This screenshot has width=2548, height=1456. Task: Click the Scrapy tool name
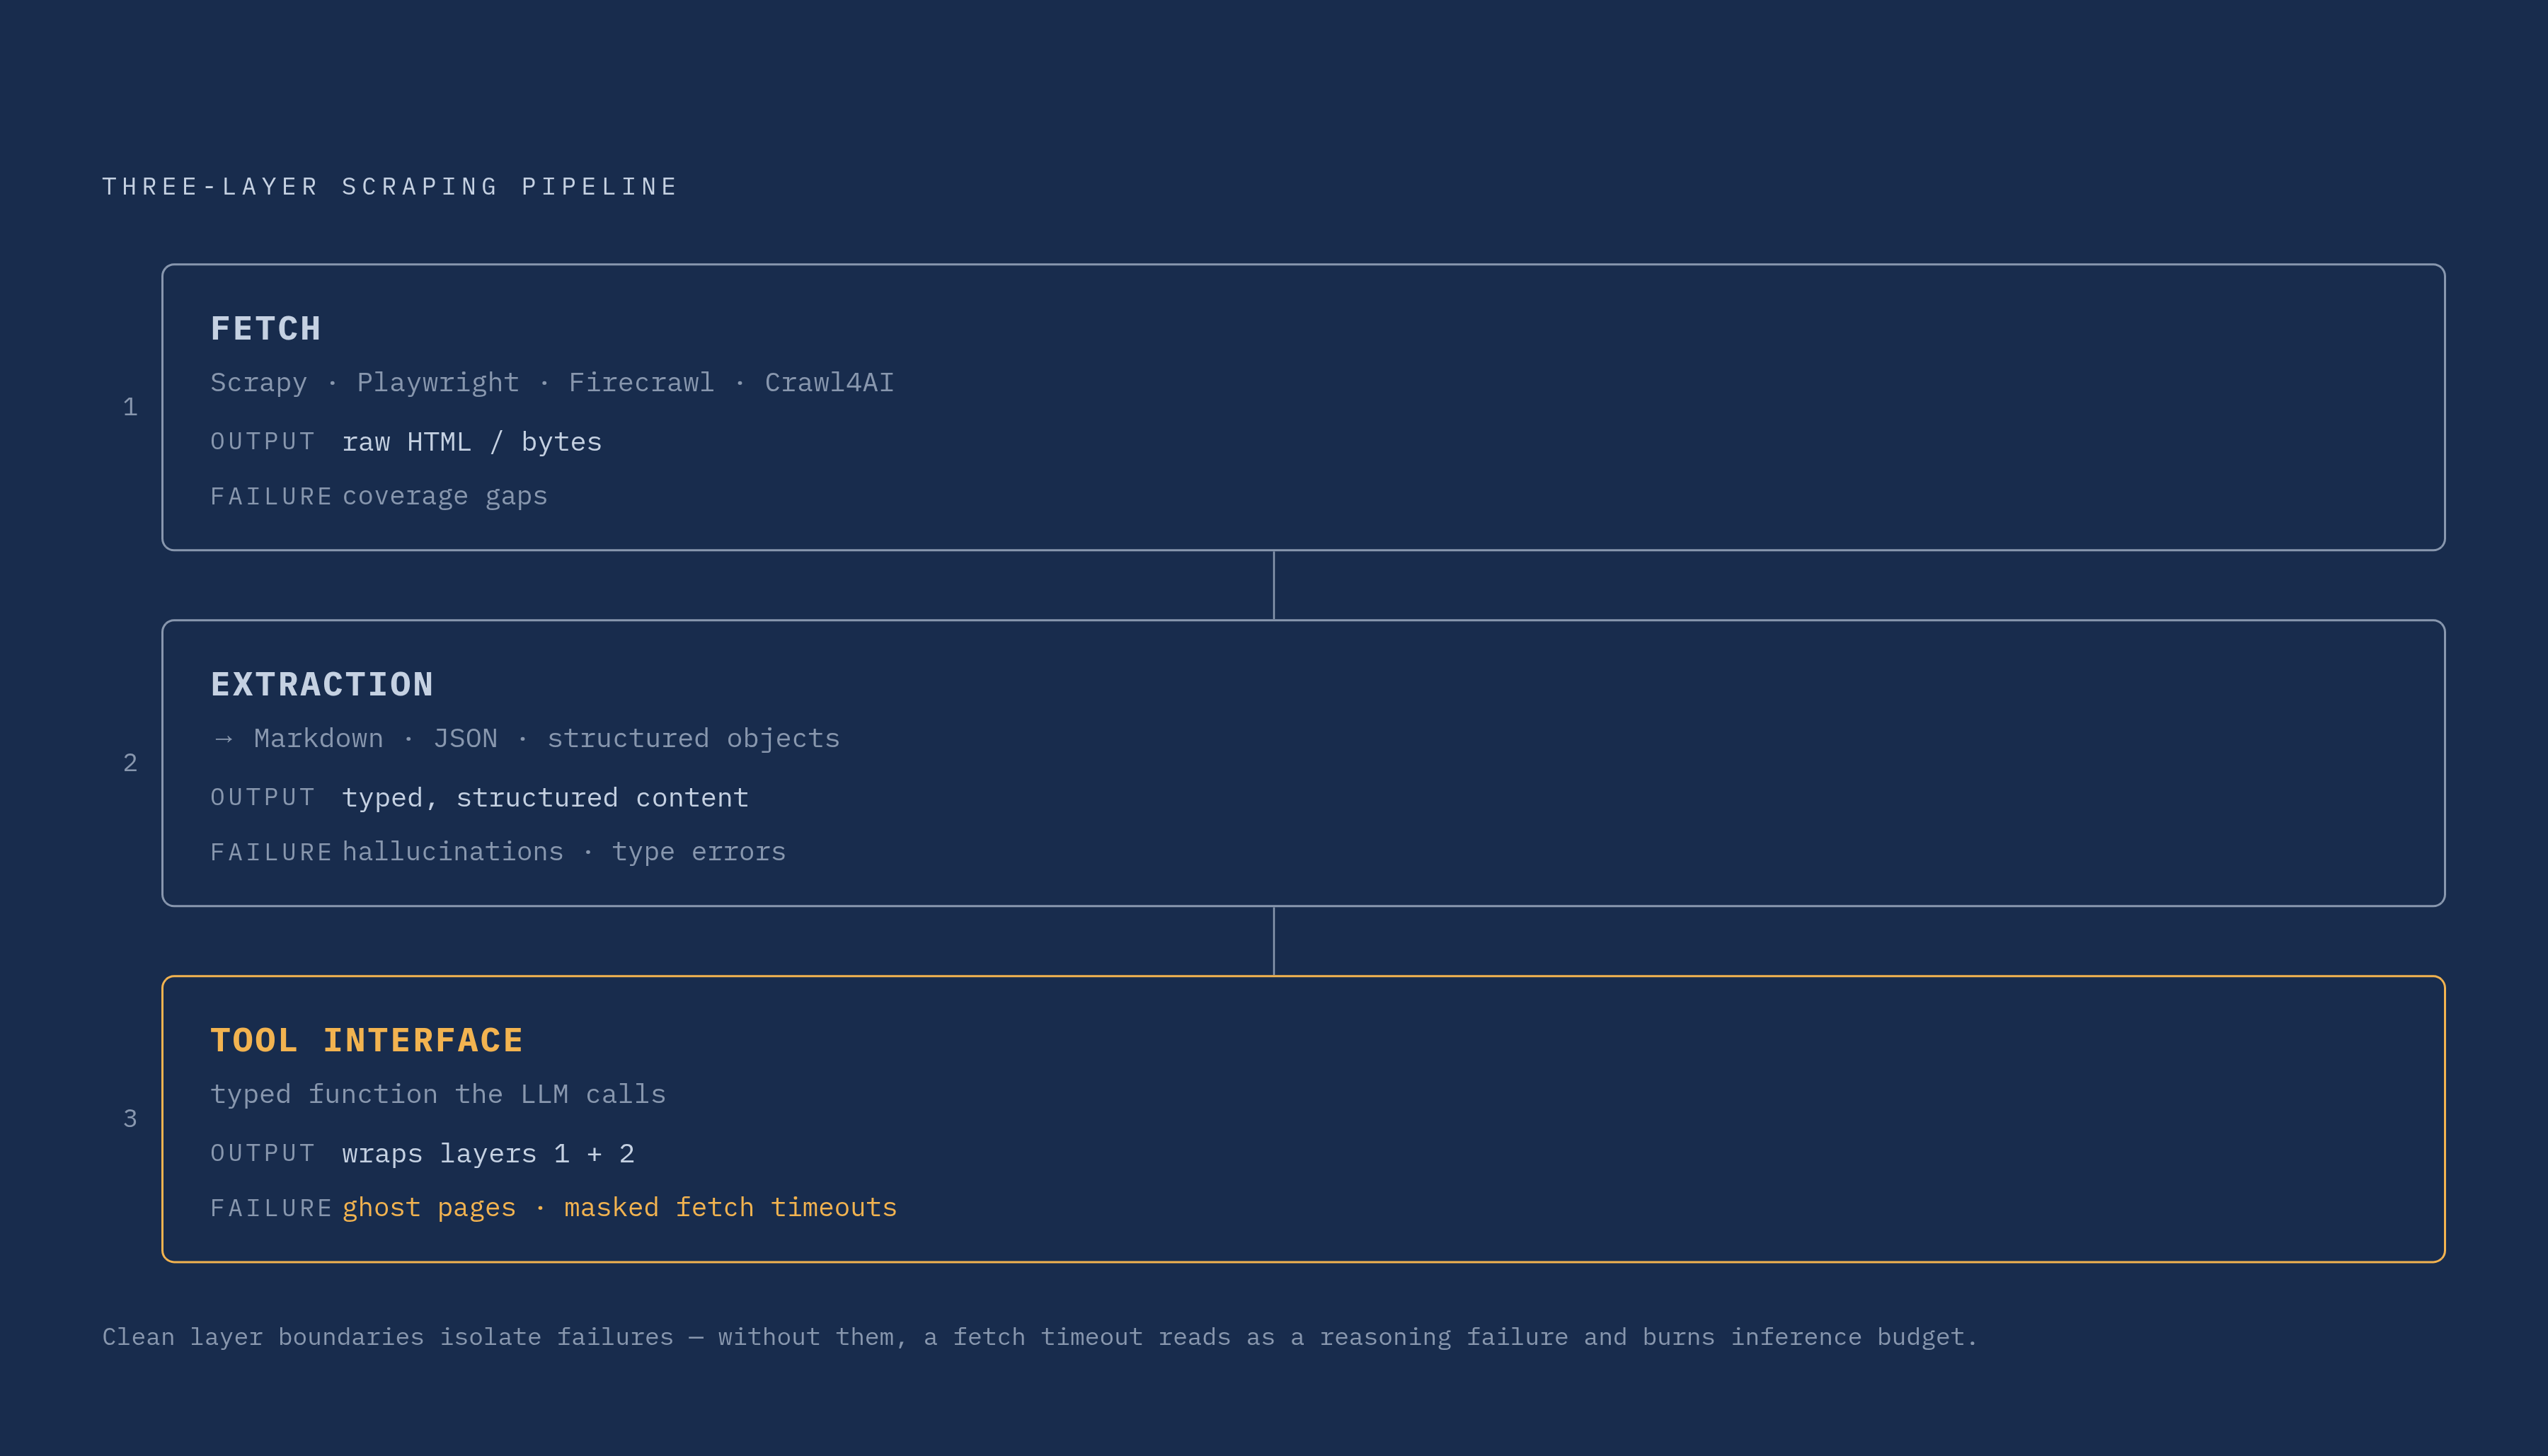[259, 383]
